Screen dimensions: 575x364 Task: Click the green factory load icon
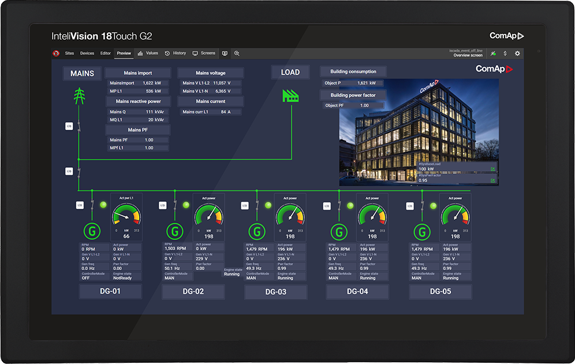pyautogui.click(x=290, y=95)
